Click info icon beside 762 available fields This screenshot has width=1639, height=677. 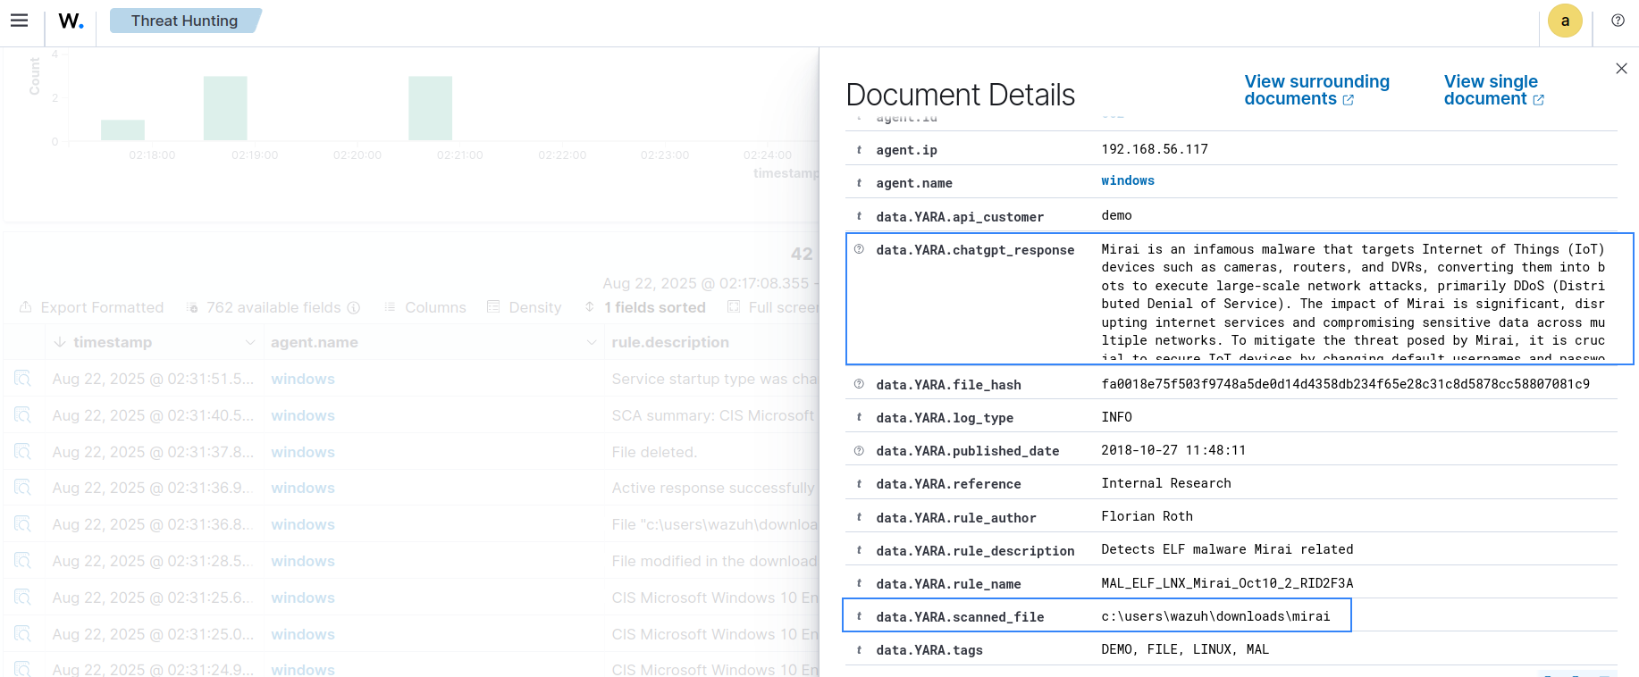pyautogui.click(x=354, y=307)
